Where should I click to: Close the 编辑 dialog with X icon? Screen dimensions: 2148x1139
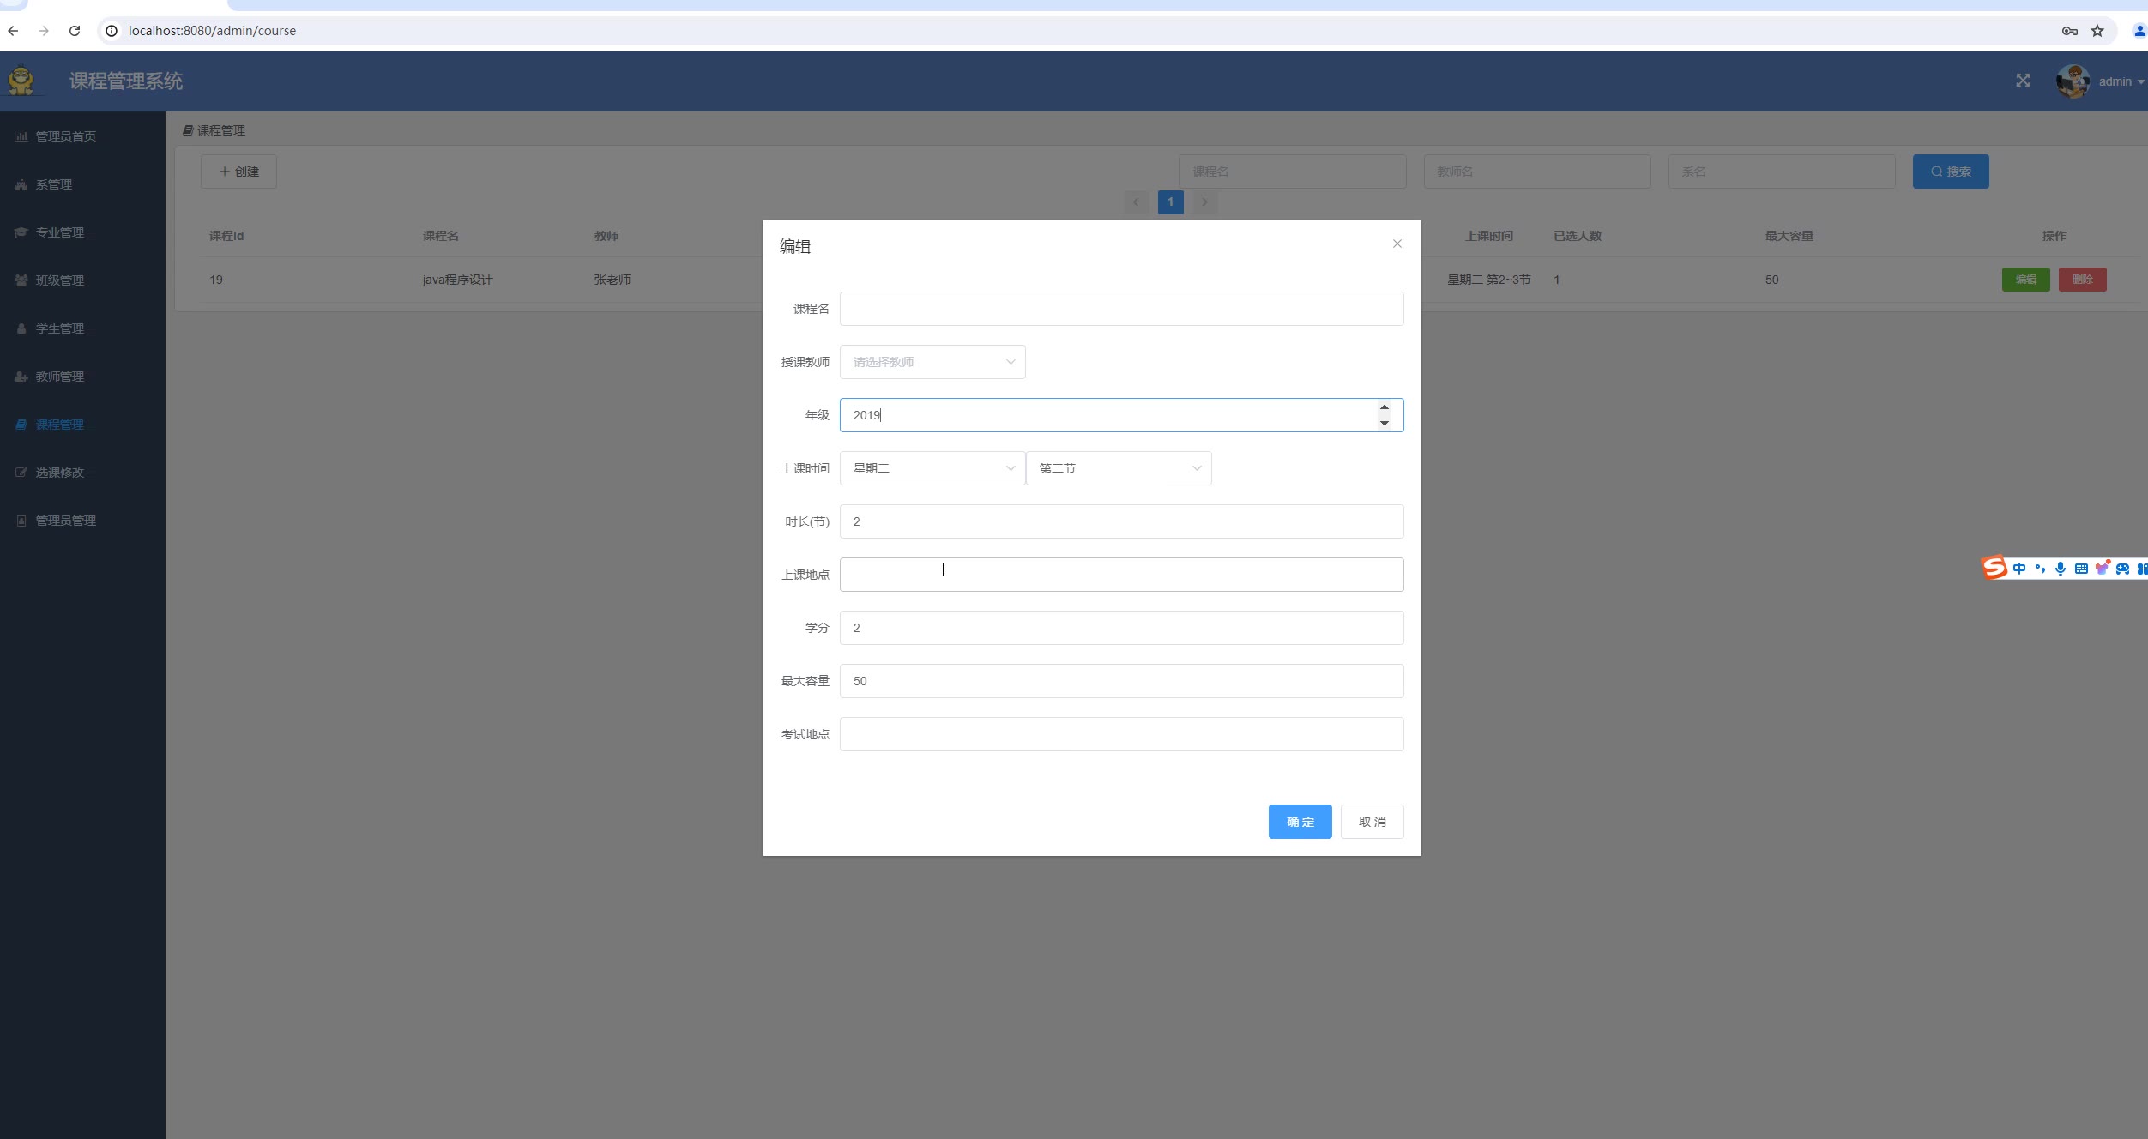pos(1397,244)
